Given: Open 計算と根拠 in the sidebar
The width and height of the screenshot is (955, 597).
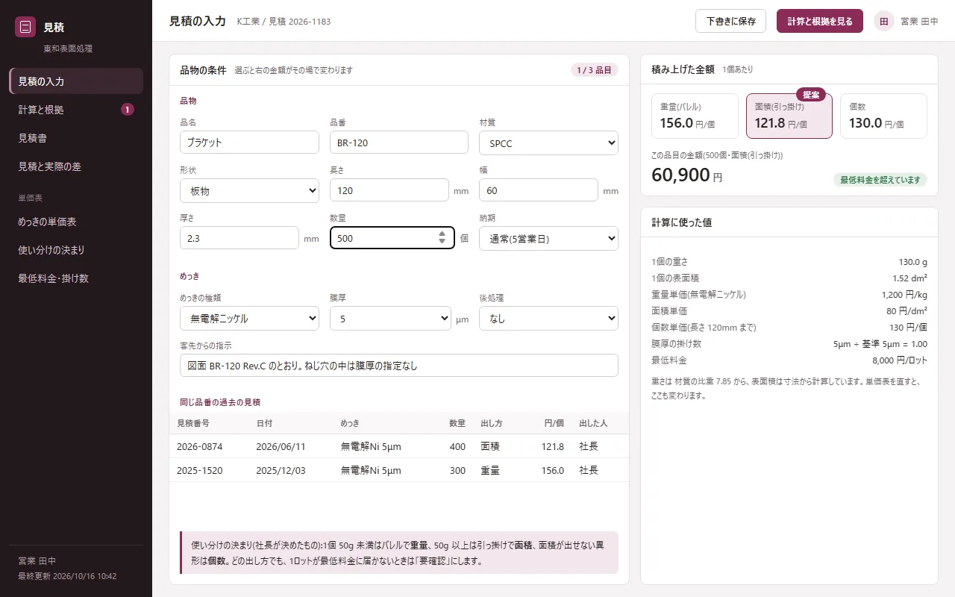Looking at the screenshot, I should (x=76, y=110).
